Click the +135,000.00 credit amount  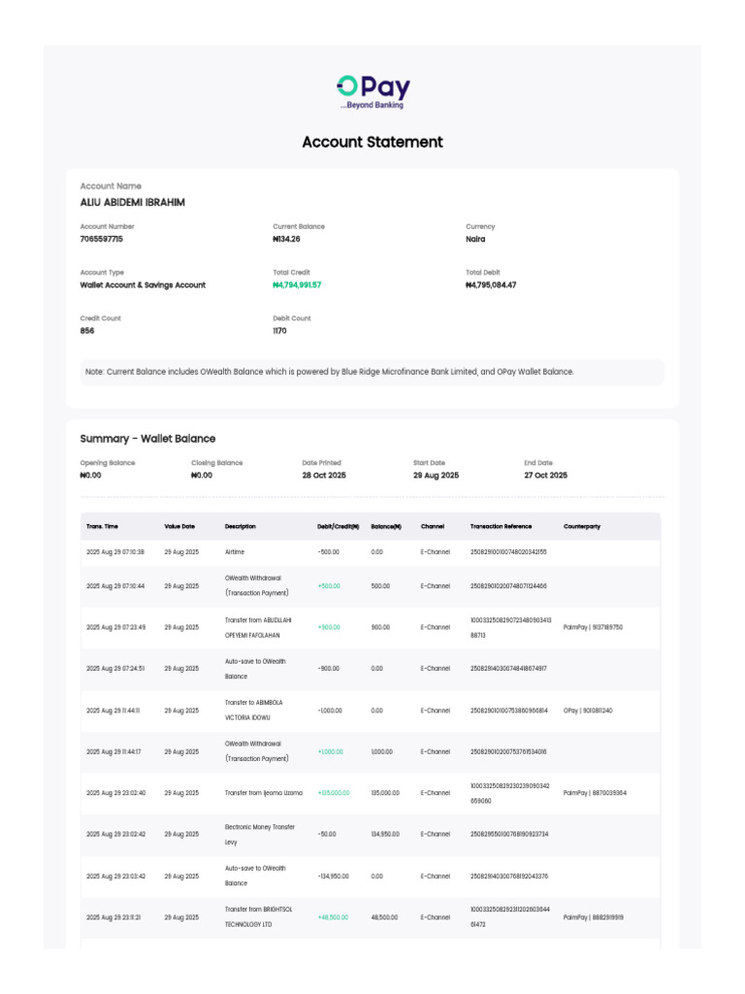[334, 793]
